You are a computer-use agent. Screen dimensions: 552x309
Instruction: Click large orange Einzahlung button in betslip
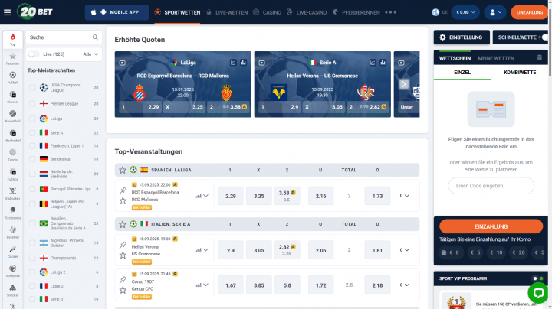pos(491,226)
